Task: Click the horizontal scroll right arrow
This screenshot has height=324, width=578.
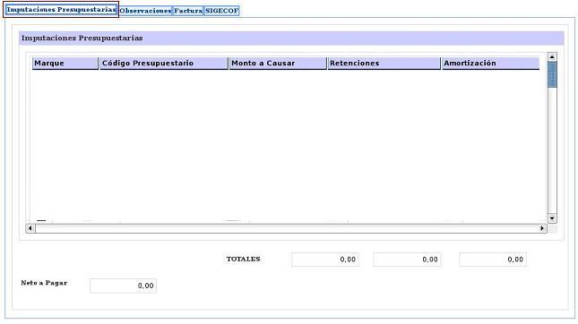Action: [542, 228]
